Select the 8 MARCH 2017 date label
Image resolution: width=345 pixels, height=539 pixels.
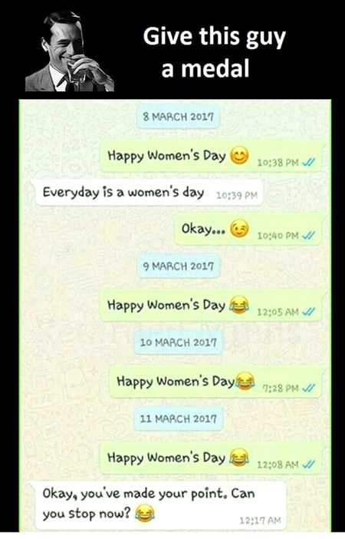click(x=179, y=117)
